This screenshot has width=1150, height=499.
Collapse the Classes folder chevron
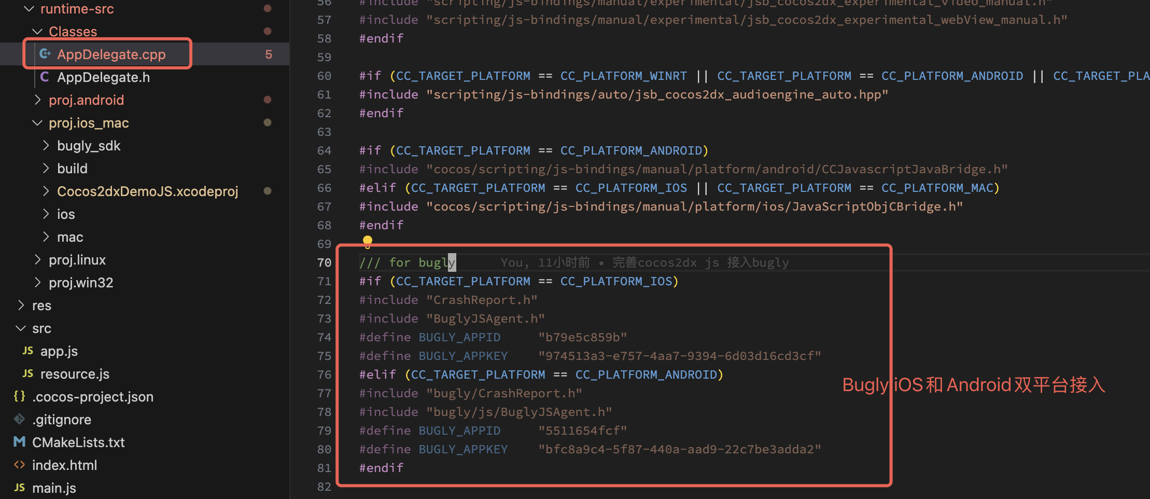(x=37, y=32)
